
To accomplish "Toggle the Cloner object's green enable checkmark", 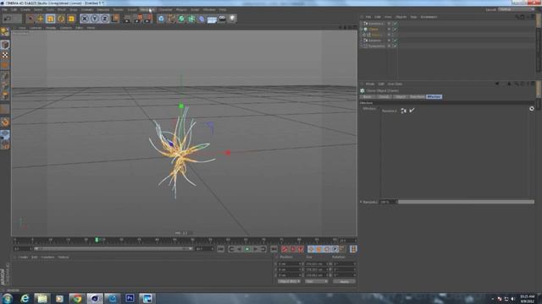I will click(395, 30).
